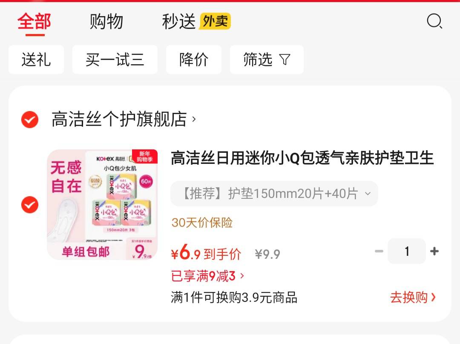Uncheck the 高洁丝个护旗舰店 store checkbox
The image size is (460, 344).
pos(30,119)
